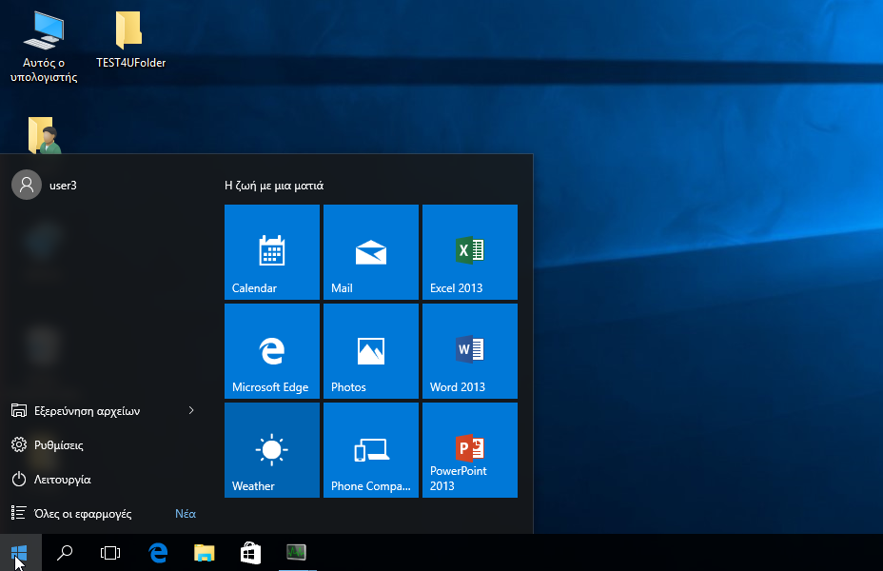883x571 pixels.
Task: Open Ρυθμίσεις settings
Action: click(x=102, y=444)
